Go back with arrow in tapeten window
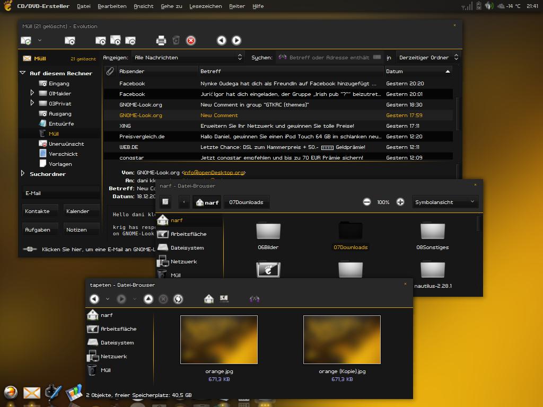Screen dimensions: 543x407 click(x=94, y=299)
